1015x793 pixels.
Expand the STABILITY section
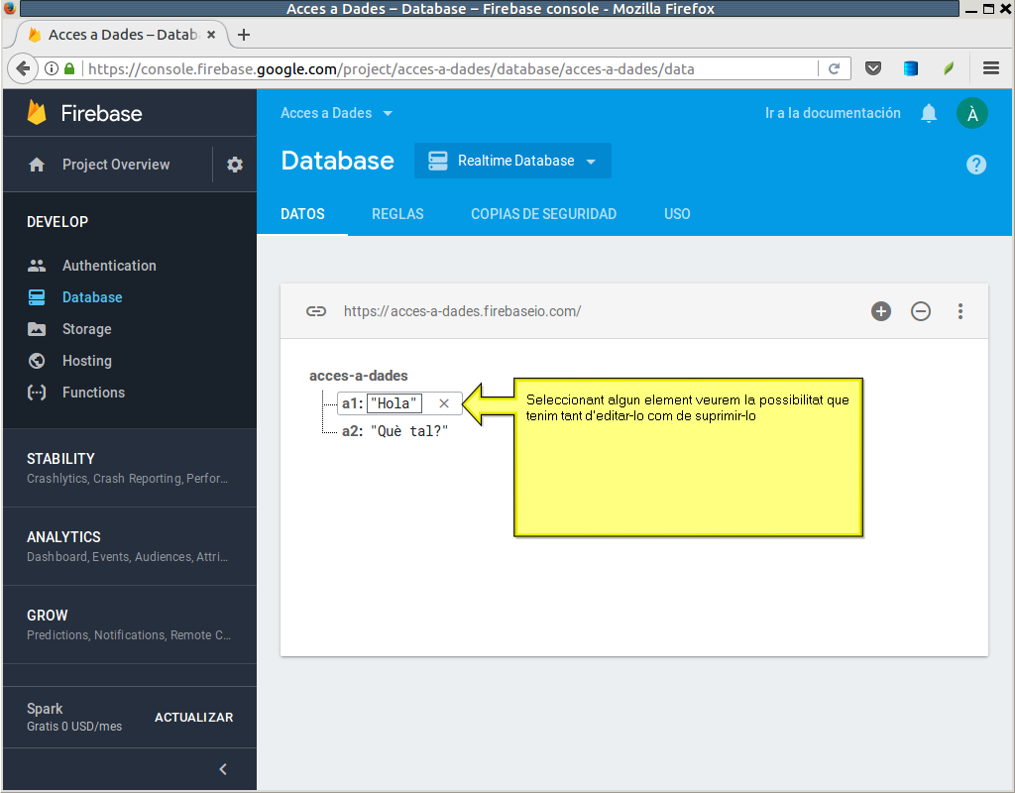(130, 468)
